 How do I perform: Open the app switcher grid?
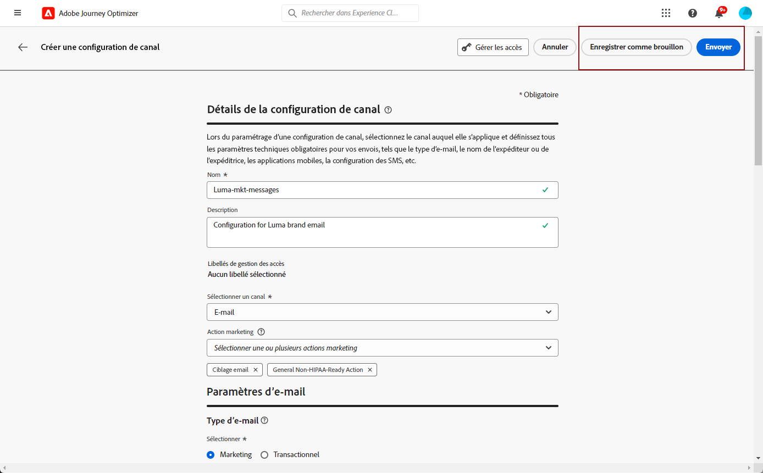[x=666, y=13]
